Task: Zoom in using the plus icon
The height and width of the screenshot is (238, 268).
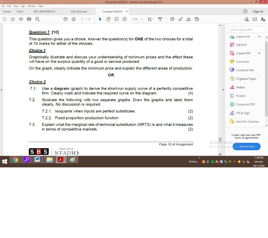Action: tap(125, 19)
